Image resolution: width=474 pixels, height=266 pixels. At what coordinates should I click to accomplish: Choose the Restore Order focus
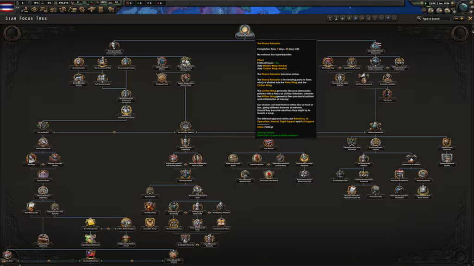(150, 192)
